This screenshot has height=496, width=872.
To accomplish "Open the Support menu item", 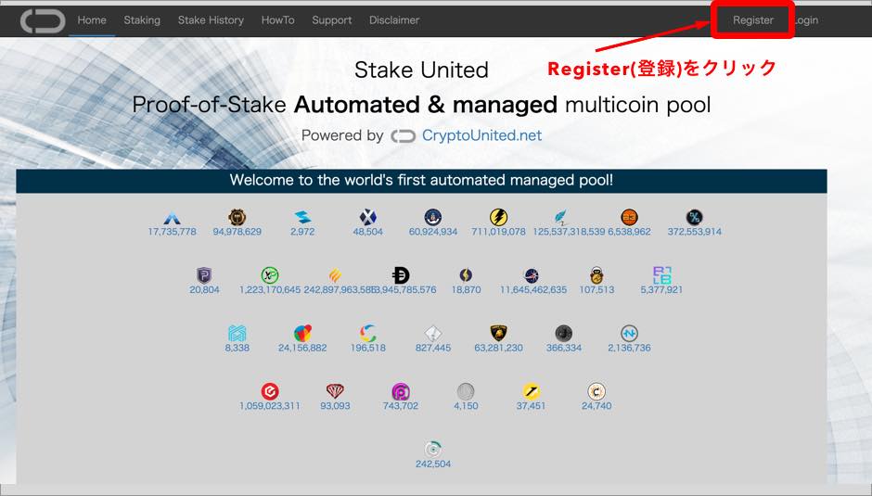I will [x=332, y=20].
